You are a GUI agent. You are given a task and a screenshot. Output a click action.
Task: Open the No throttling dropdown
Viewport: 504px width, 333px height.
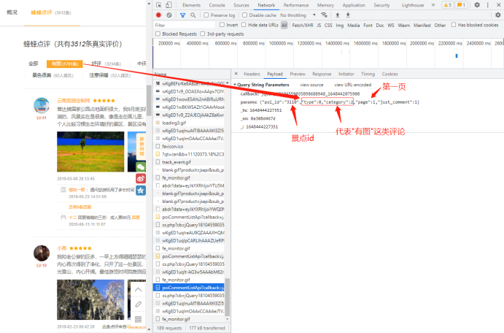(298, 15)
